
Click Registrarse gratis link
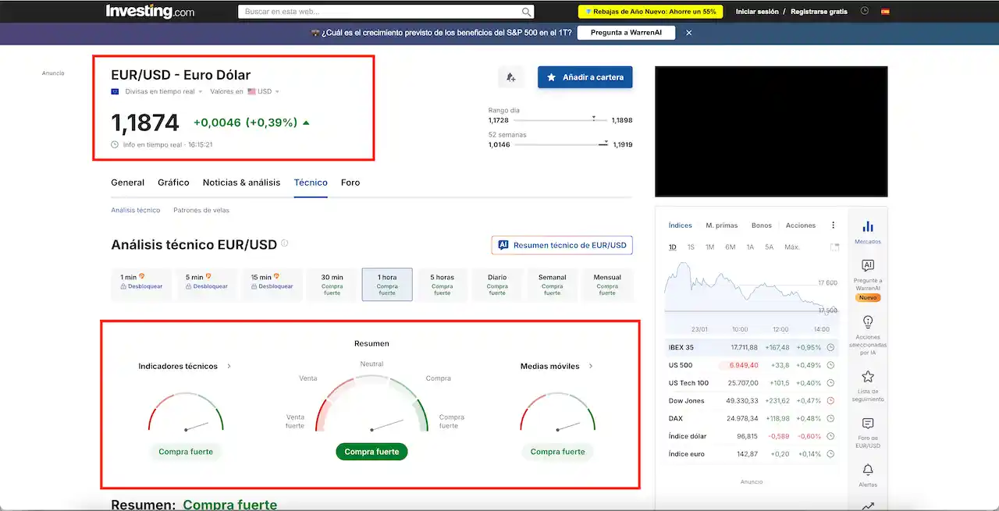pyautogui.click(x=819, y=12)
